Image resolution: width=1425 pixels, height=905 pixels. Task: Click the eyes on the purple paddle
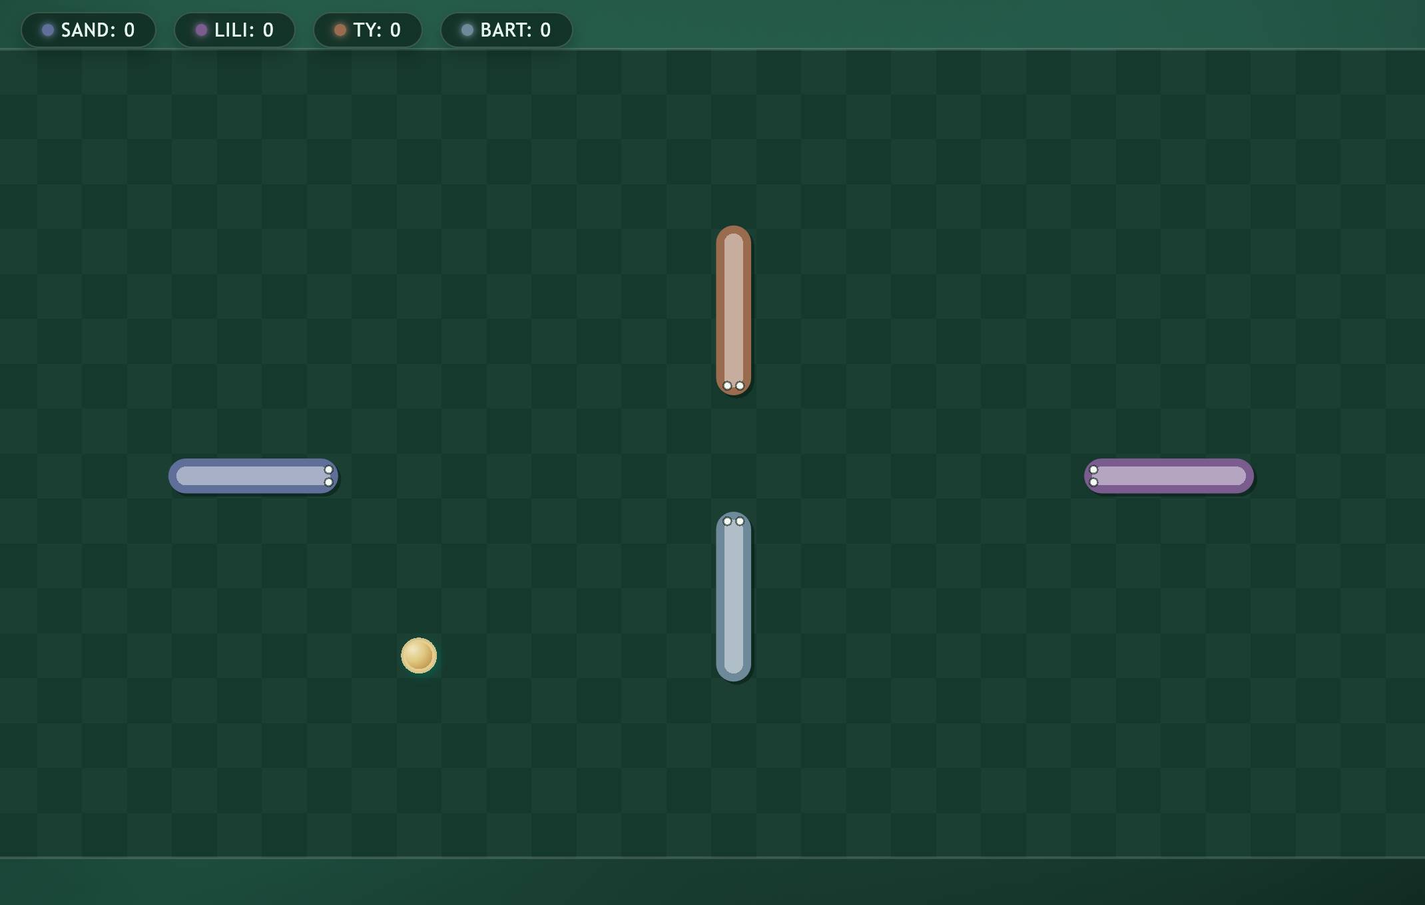tap(1094, 476)
